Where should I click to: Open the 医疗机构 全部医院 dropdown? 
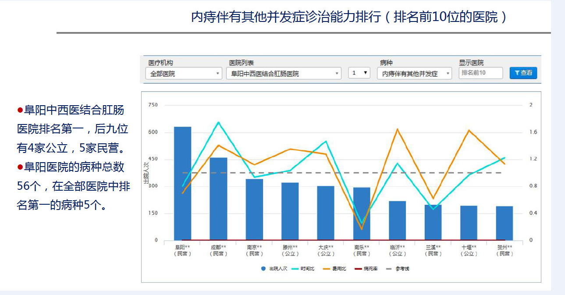click(x=184, y=74)
